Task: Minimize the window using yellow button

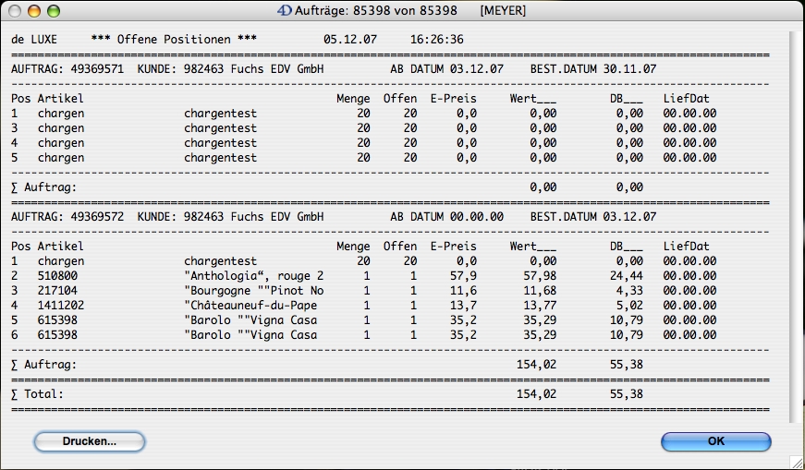Action: point(34,11)
